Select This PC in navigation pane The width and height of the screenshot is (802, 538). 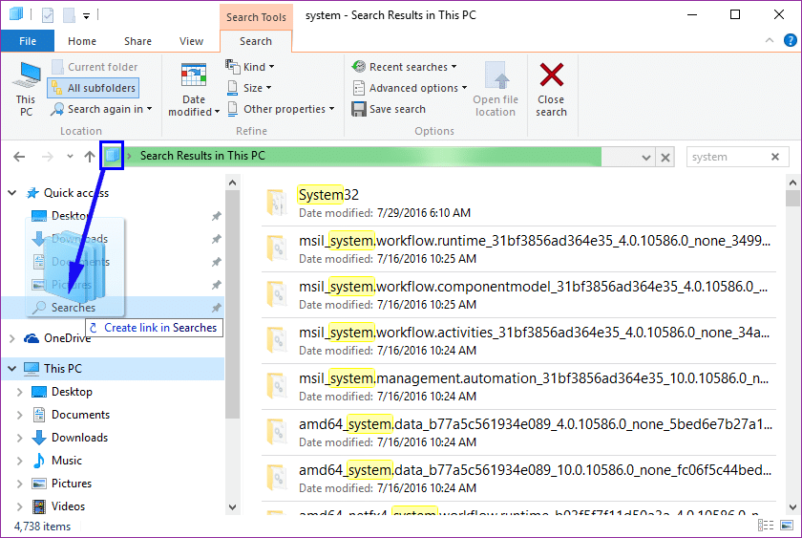(x=62, y=369)
